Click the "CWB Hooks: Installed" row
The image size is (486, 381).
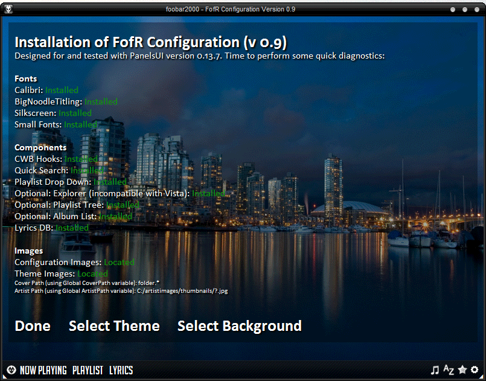(x=56, y=159)
